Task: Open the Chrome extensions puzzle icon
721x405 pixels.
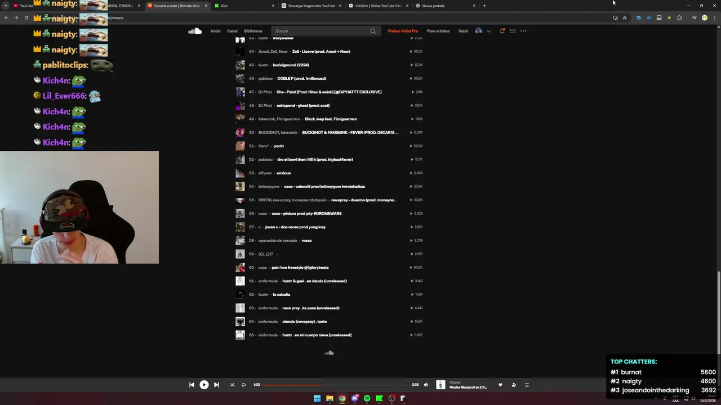Action: (x=679, y=17)
